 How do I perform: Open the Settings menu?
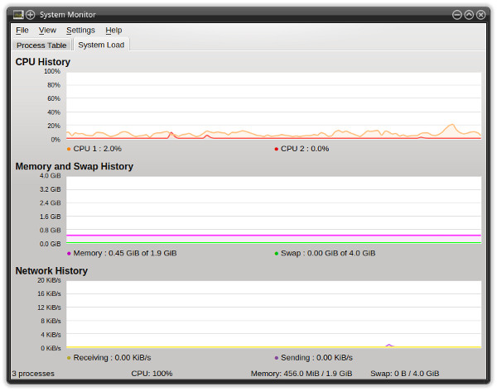pyautogui.click(x=80, y=31)
